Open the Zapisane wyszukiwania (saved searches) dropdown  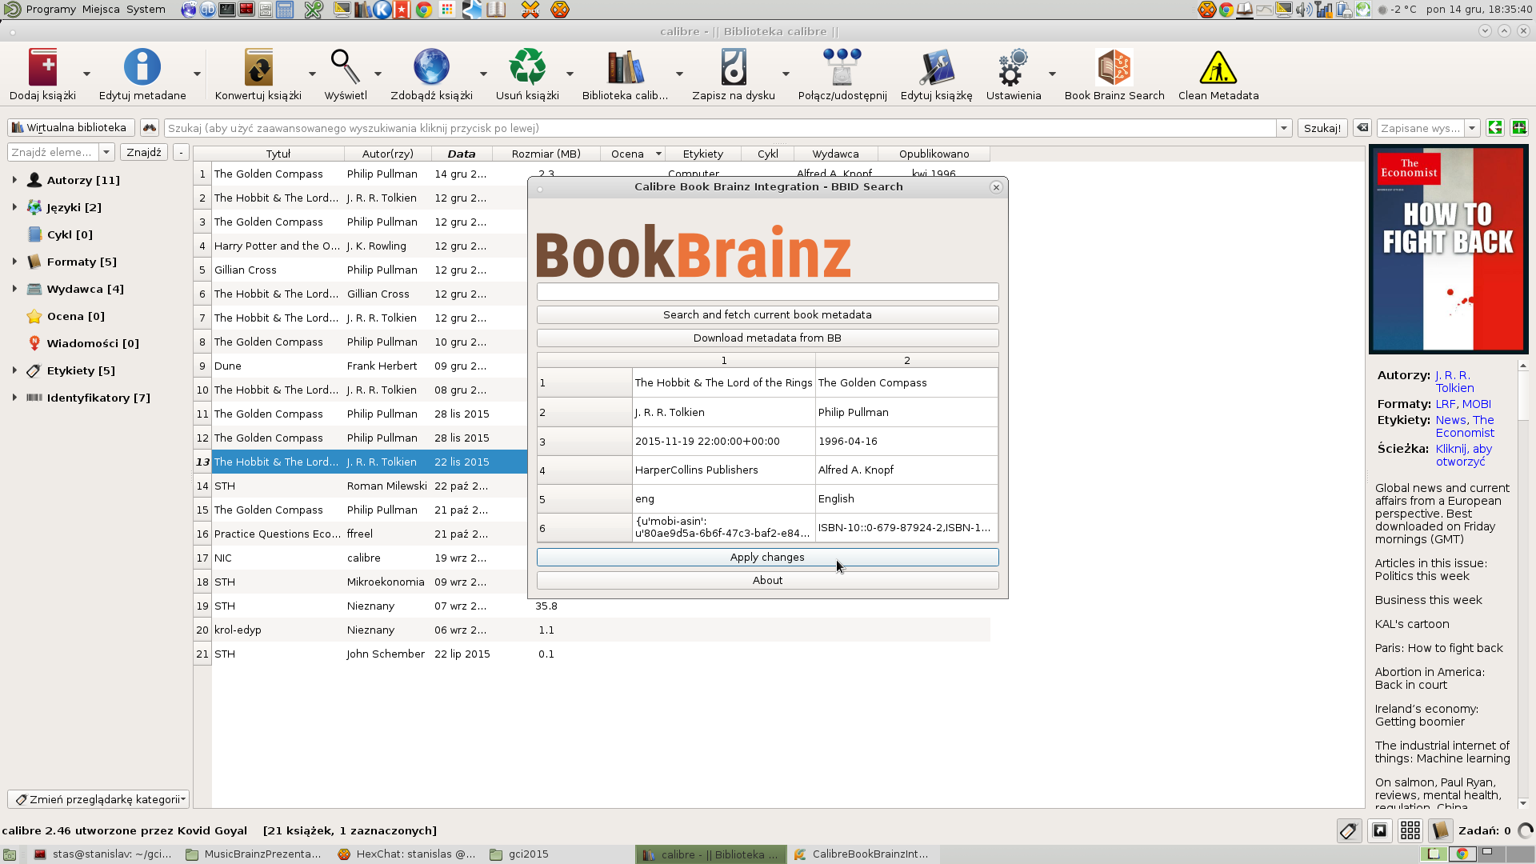point(1472,128)
